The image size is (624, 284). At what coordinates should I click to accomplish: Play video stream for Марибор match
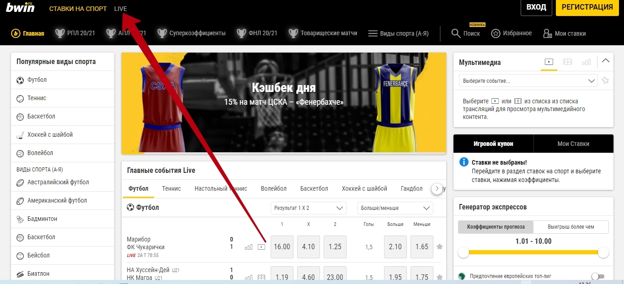261,247
